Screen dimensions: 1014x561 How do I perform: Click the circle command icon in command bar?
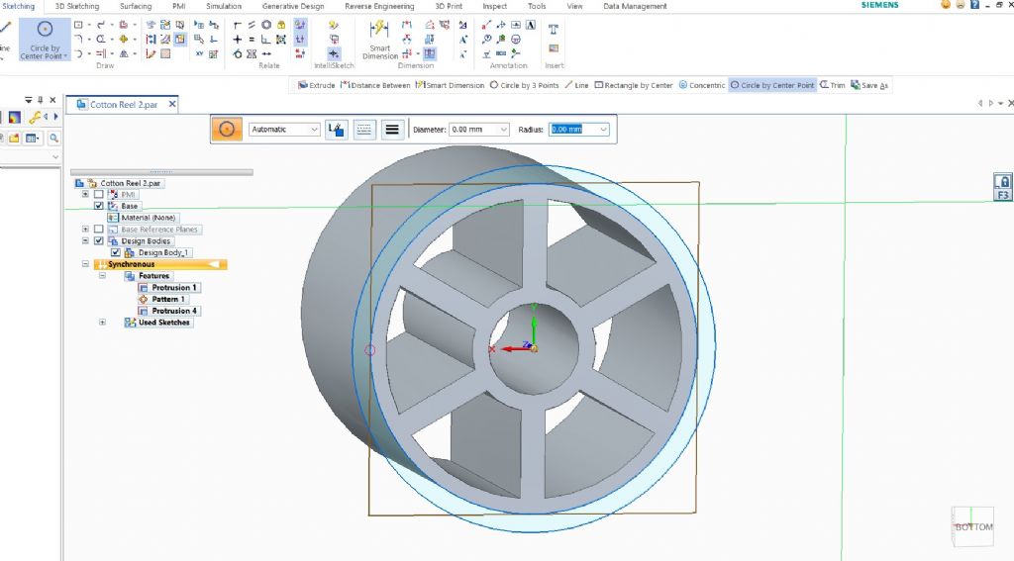point(227,130)
